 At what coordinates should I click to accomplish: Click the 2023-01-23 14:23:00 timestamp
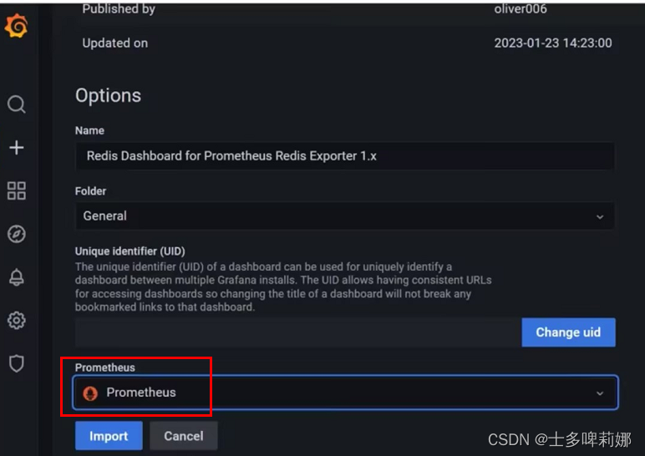(x=553, y=43)
